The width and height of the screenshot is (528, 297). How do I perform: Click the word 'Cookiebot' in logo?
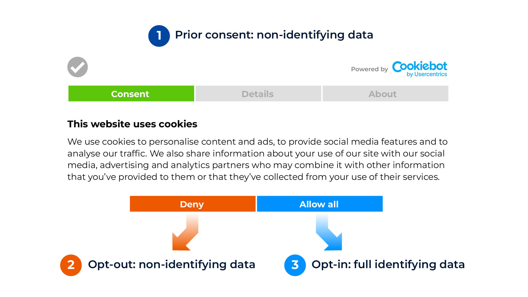pos(420,66)
